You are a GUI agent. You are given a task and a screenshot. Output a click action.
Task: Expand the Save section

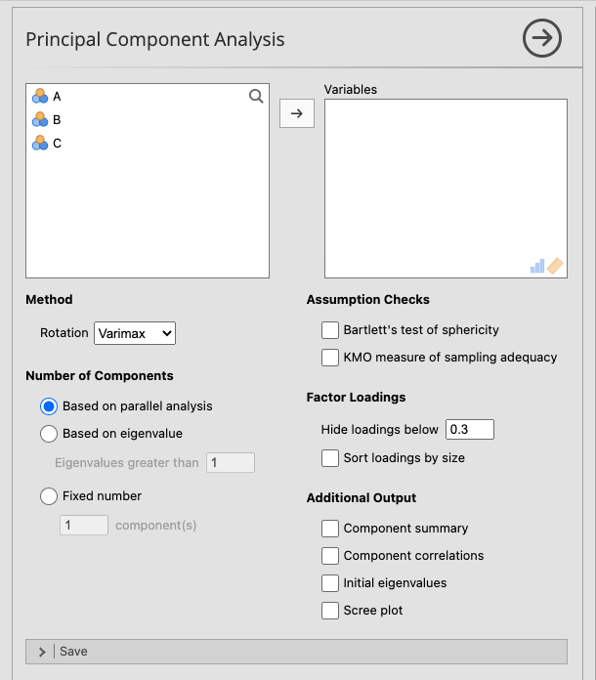[x=42, y=652]
